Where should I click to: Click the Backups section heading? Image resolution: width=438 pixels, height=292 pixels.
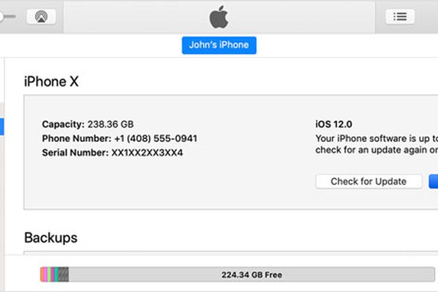pyautogui.click(x=51, y=238)
